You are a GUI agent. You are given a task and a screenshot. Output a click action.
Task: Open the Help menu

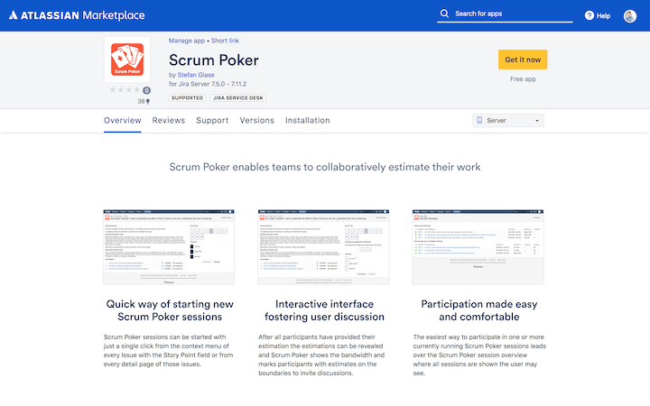click(x=598, y=15)
